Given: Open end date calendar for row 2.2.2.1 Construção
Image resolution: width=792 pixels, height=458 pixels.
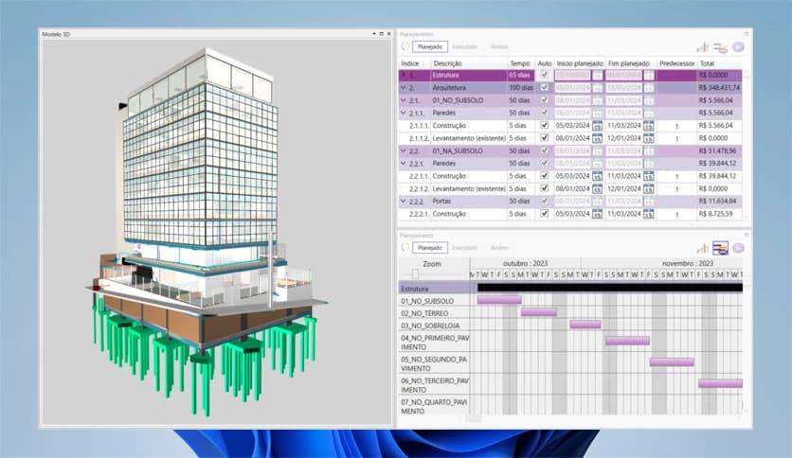Looking at the screenshot, I should (649, 214).
